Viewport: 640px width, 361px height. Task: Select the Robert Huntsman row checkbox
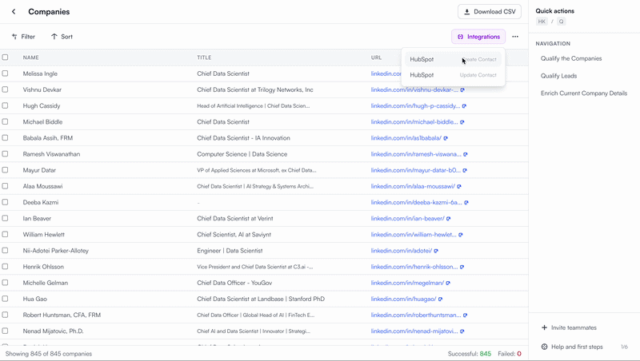click(x=5, y=315)
